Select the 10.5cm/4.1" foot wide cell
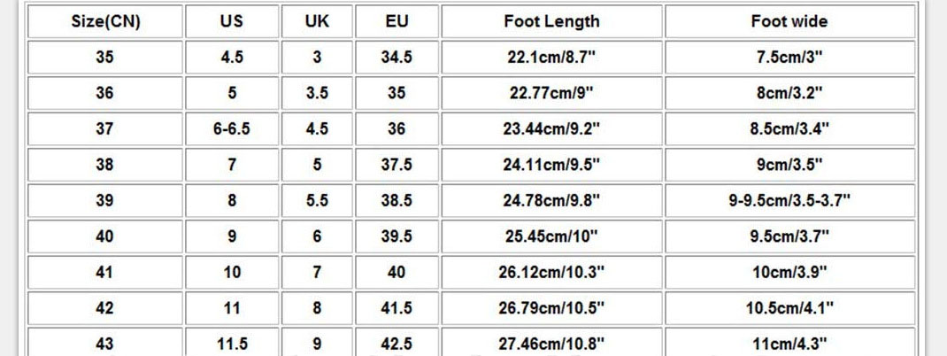947x356 pixels. coord(789,308)
